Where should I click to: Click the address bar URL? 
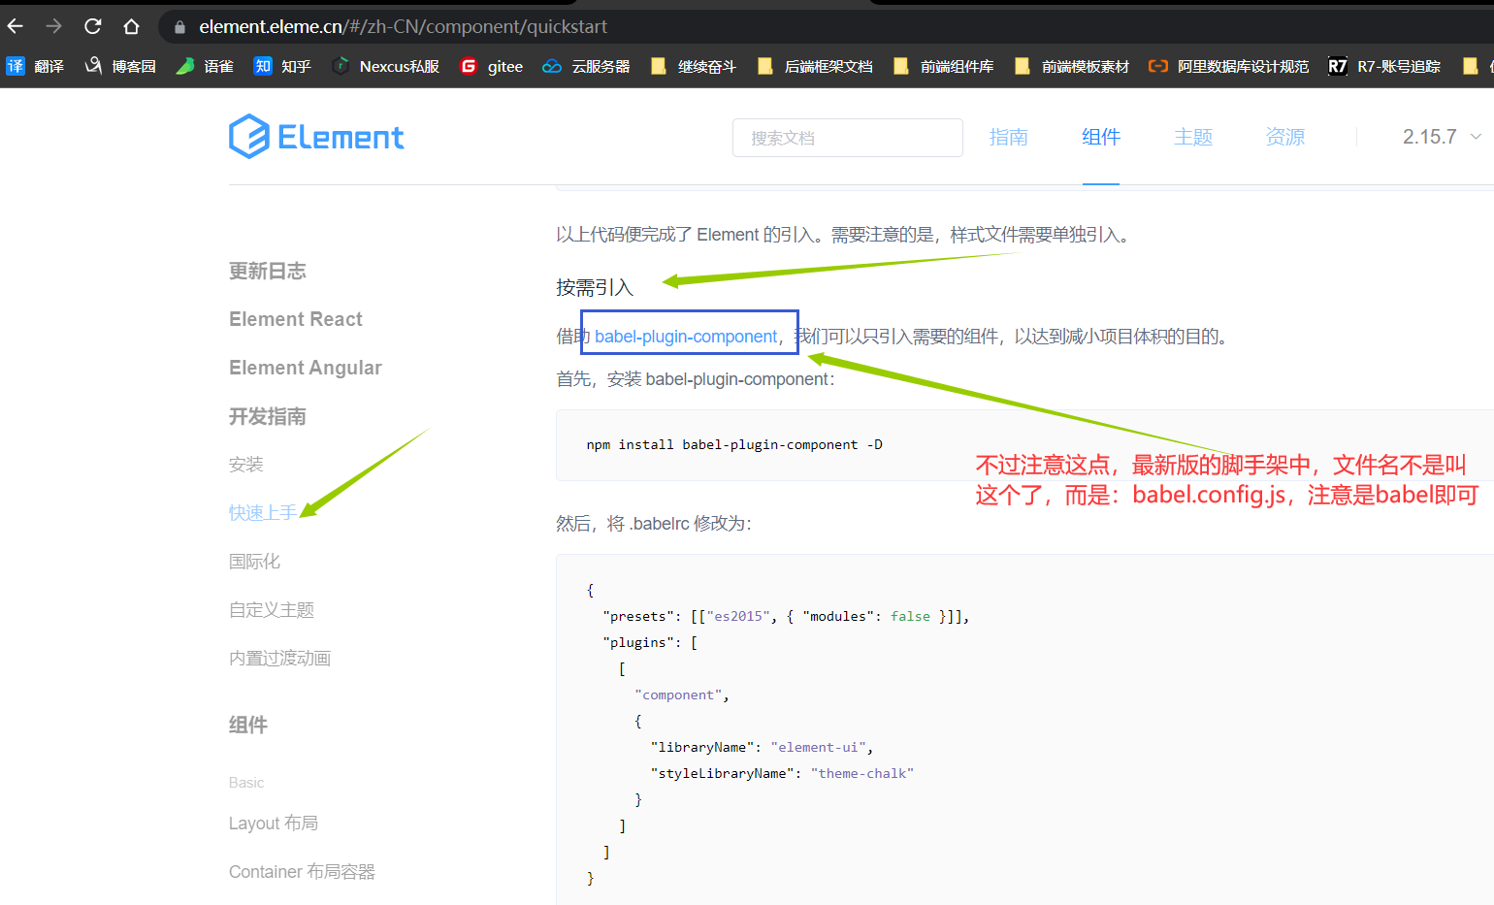(x=403, y=27)
